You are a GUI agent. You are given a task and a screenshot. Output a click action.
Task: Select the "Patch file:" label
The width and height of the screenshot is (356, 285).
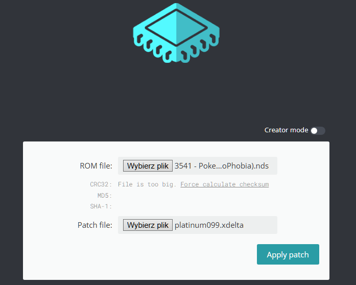point(94,225)
